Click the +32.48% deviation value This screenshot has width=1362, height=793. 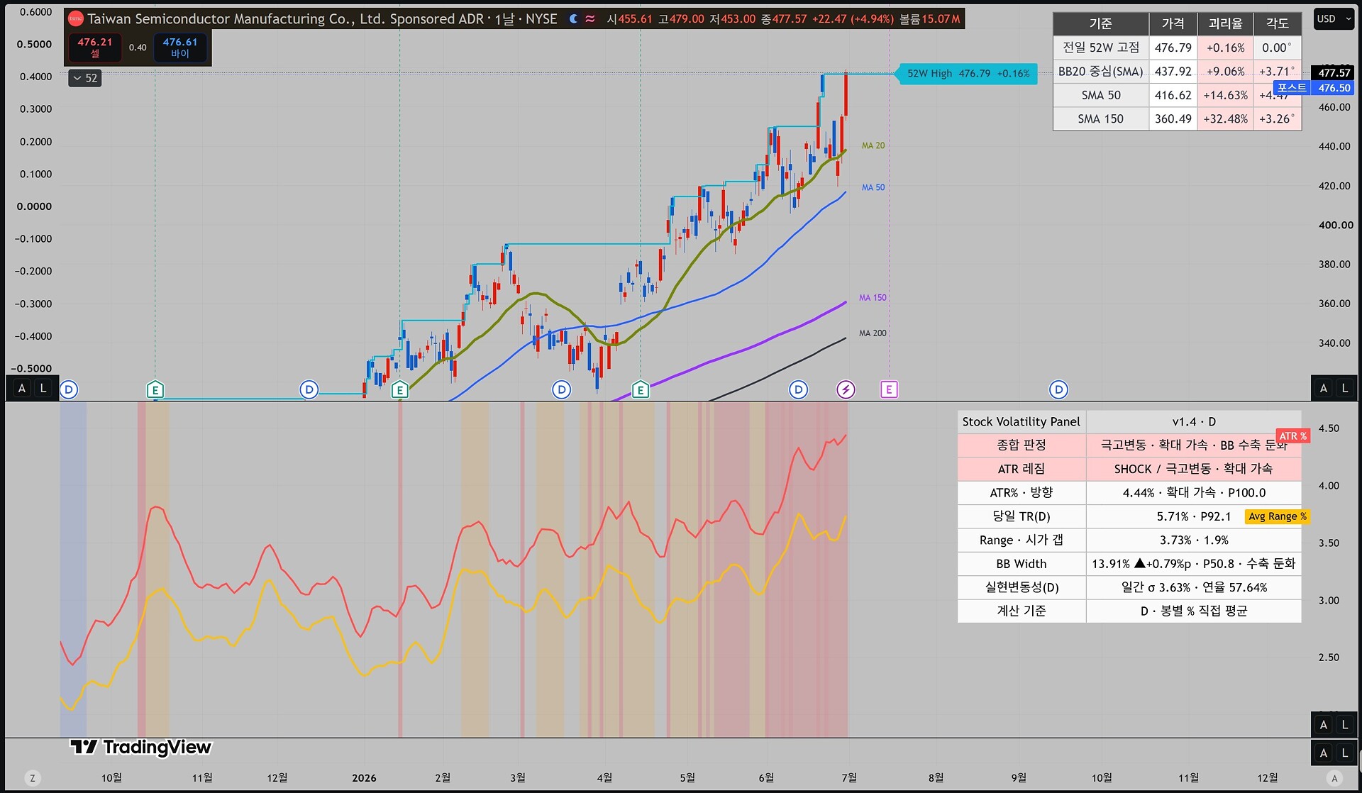[1225, 118]
